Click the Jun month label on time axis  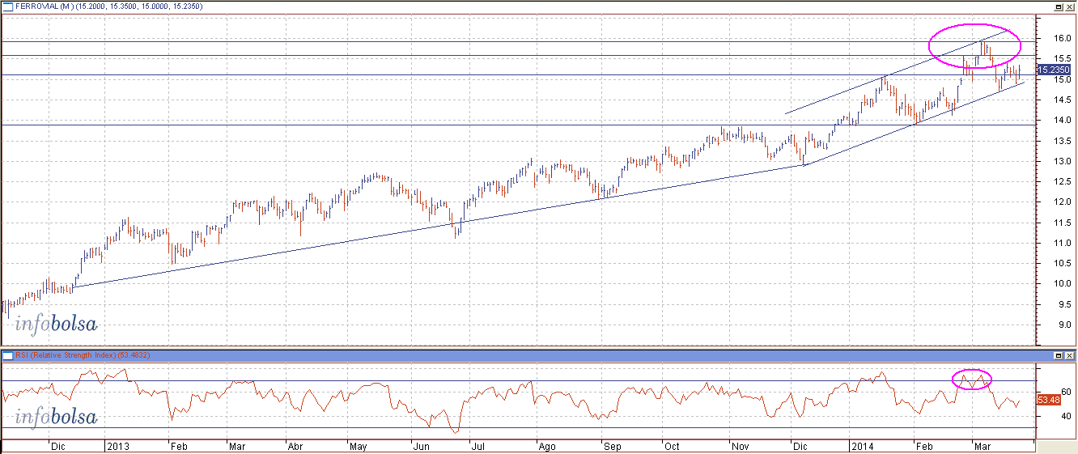(x=422, y=446)
